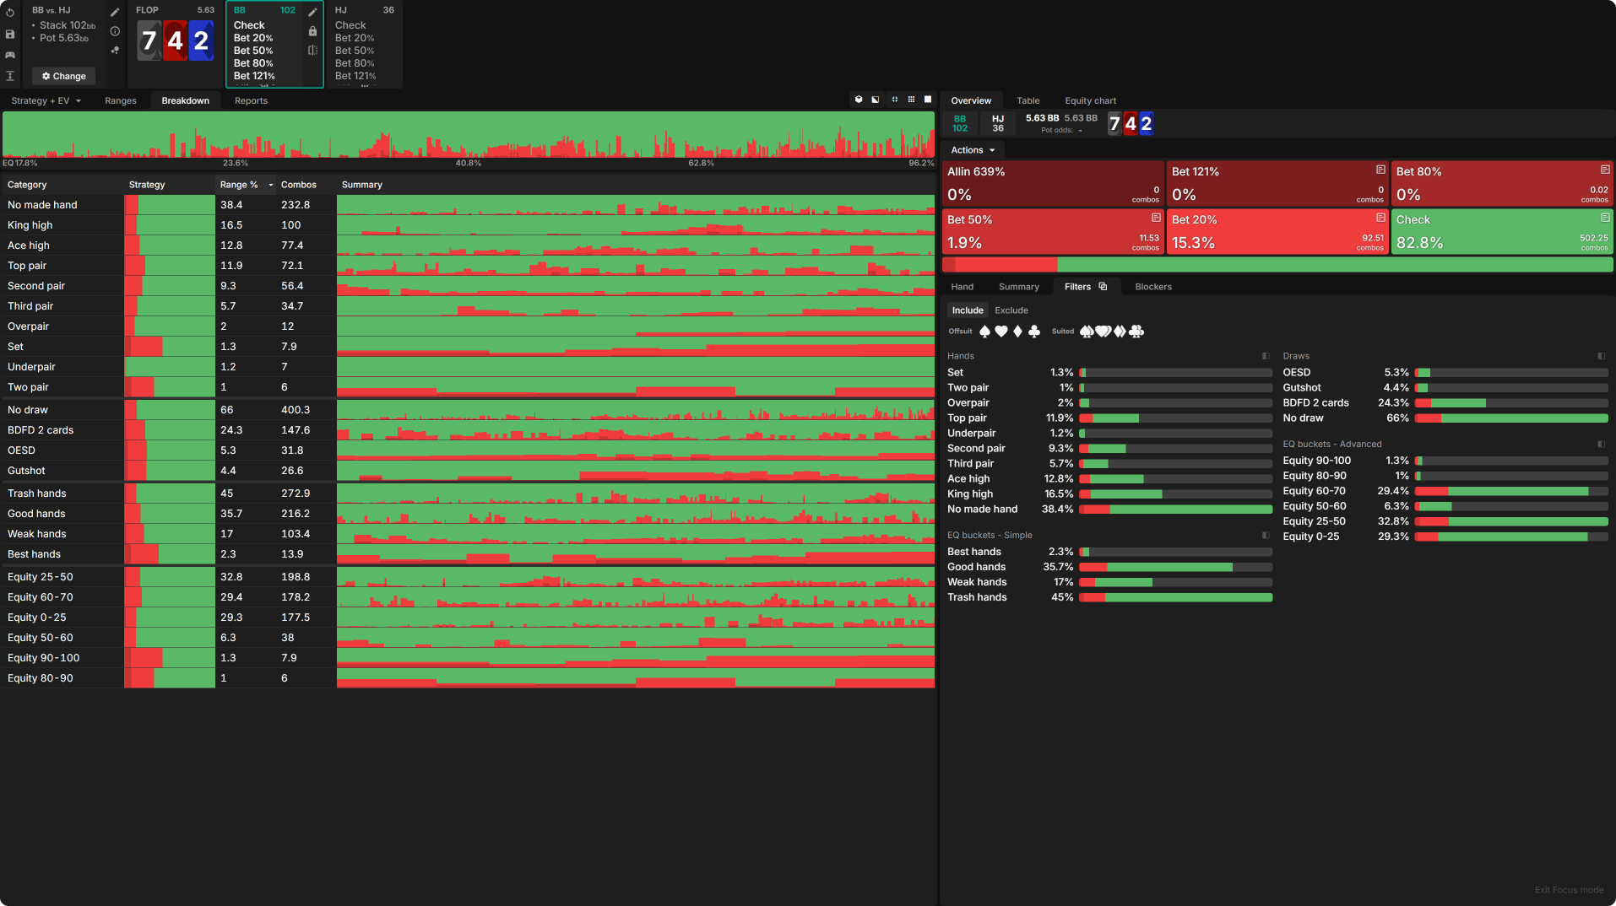Click the note icon on Bet 80% card
The width and height of the screenshot is (1616, 906).
click(1605, 170)
